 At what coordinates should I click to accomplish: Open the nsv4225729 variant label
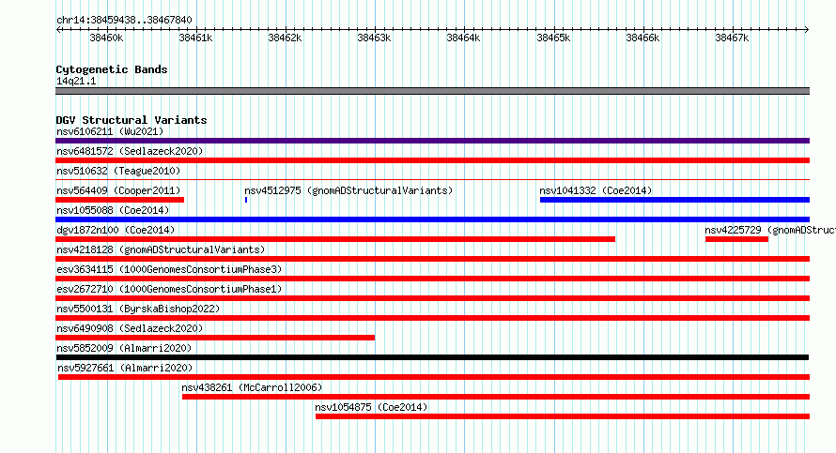pyautogui.click(x=770, y=230)
